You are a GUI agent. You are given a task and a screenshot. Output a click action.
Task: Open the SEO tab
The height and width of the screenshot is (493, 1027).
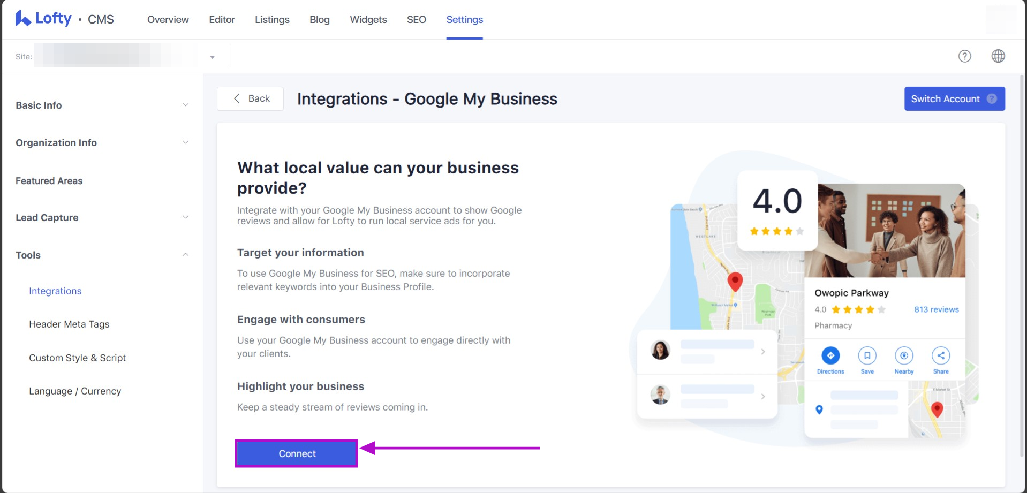pyautogui.click(x=416, y=20)
